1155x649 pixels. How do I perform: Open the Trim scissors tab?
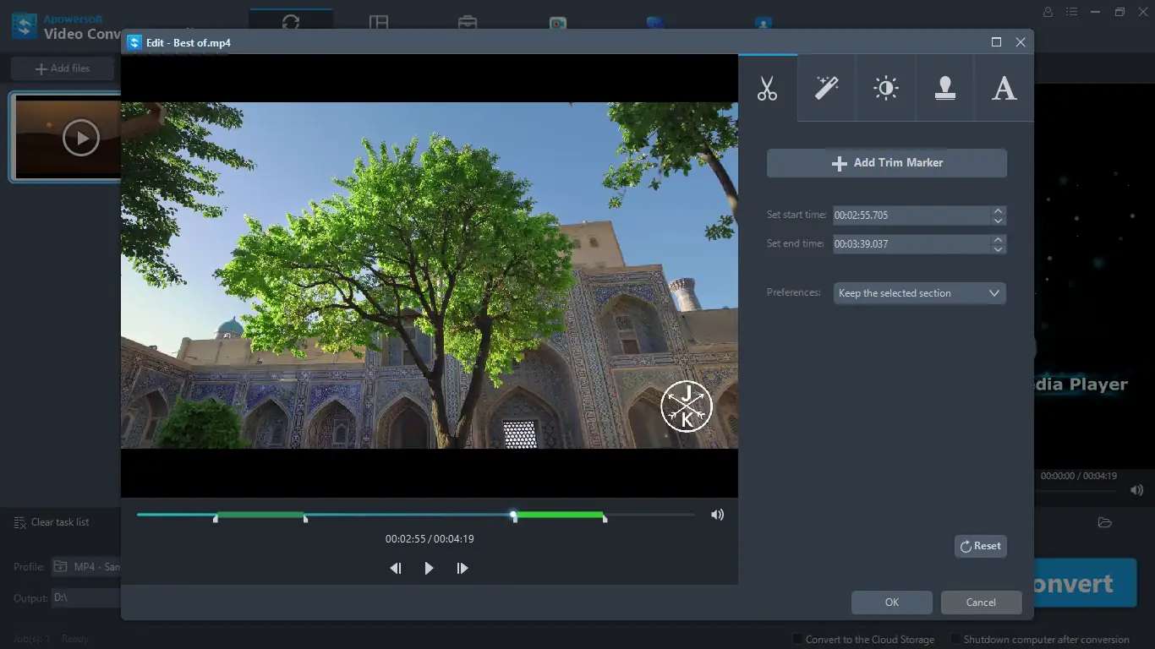click(x=767, y=88)
